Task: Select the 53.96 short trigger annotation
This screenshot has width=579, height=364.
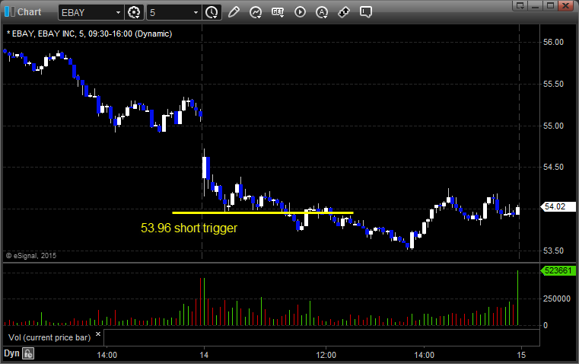Action: [x=189, y=228]
